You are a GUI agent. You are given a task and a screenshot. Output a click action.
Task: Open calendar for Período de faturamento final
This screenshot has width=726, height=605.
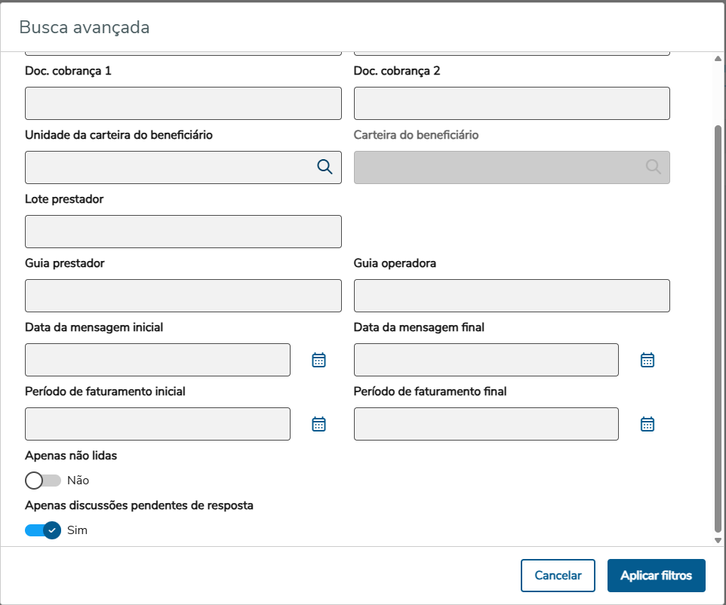tap(647, 424)
